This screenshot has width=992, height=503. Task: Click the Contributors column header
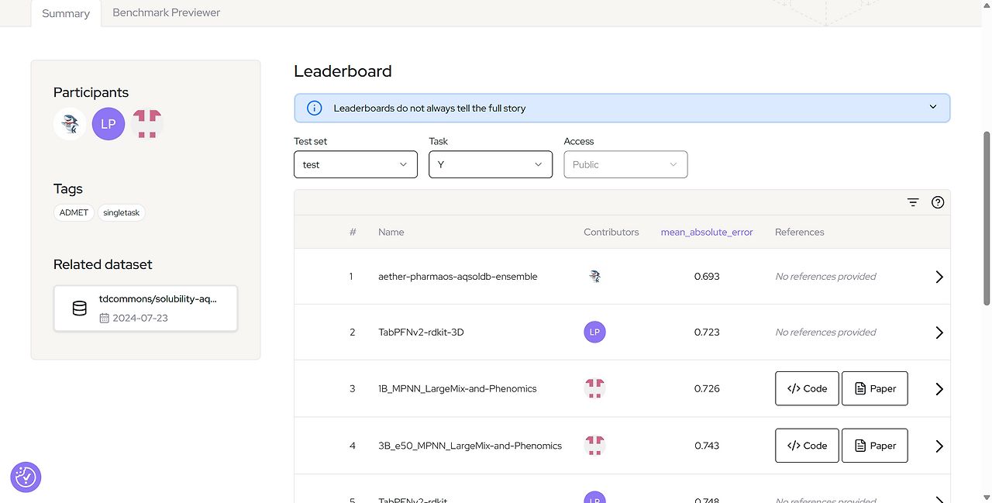pos(611,232)
